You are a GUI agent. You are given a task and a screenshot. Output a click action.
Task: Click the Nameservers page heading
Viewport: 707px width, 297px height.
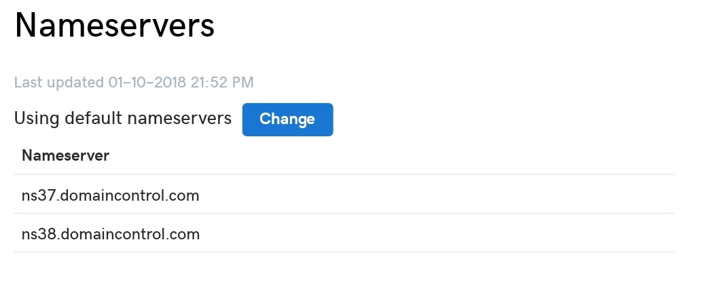click(x=114, y=26)
